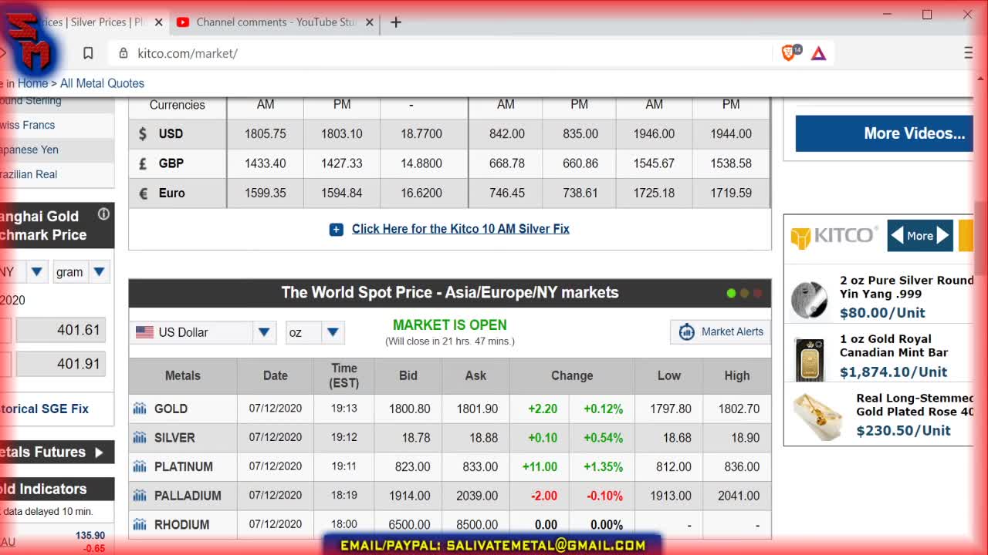Click the gold rose product thumbnail
Image resolution: width=988 pixels, height=555 pixels.
[817, 416]
